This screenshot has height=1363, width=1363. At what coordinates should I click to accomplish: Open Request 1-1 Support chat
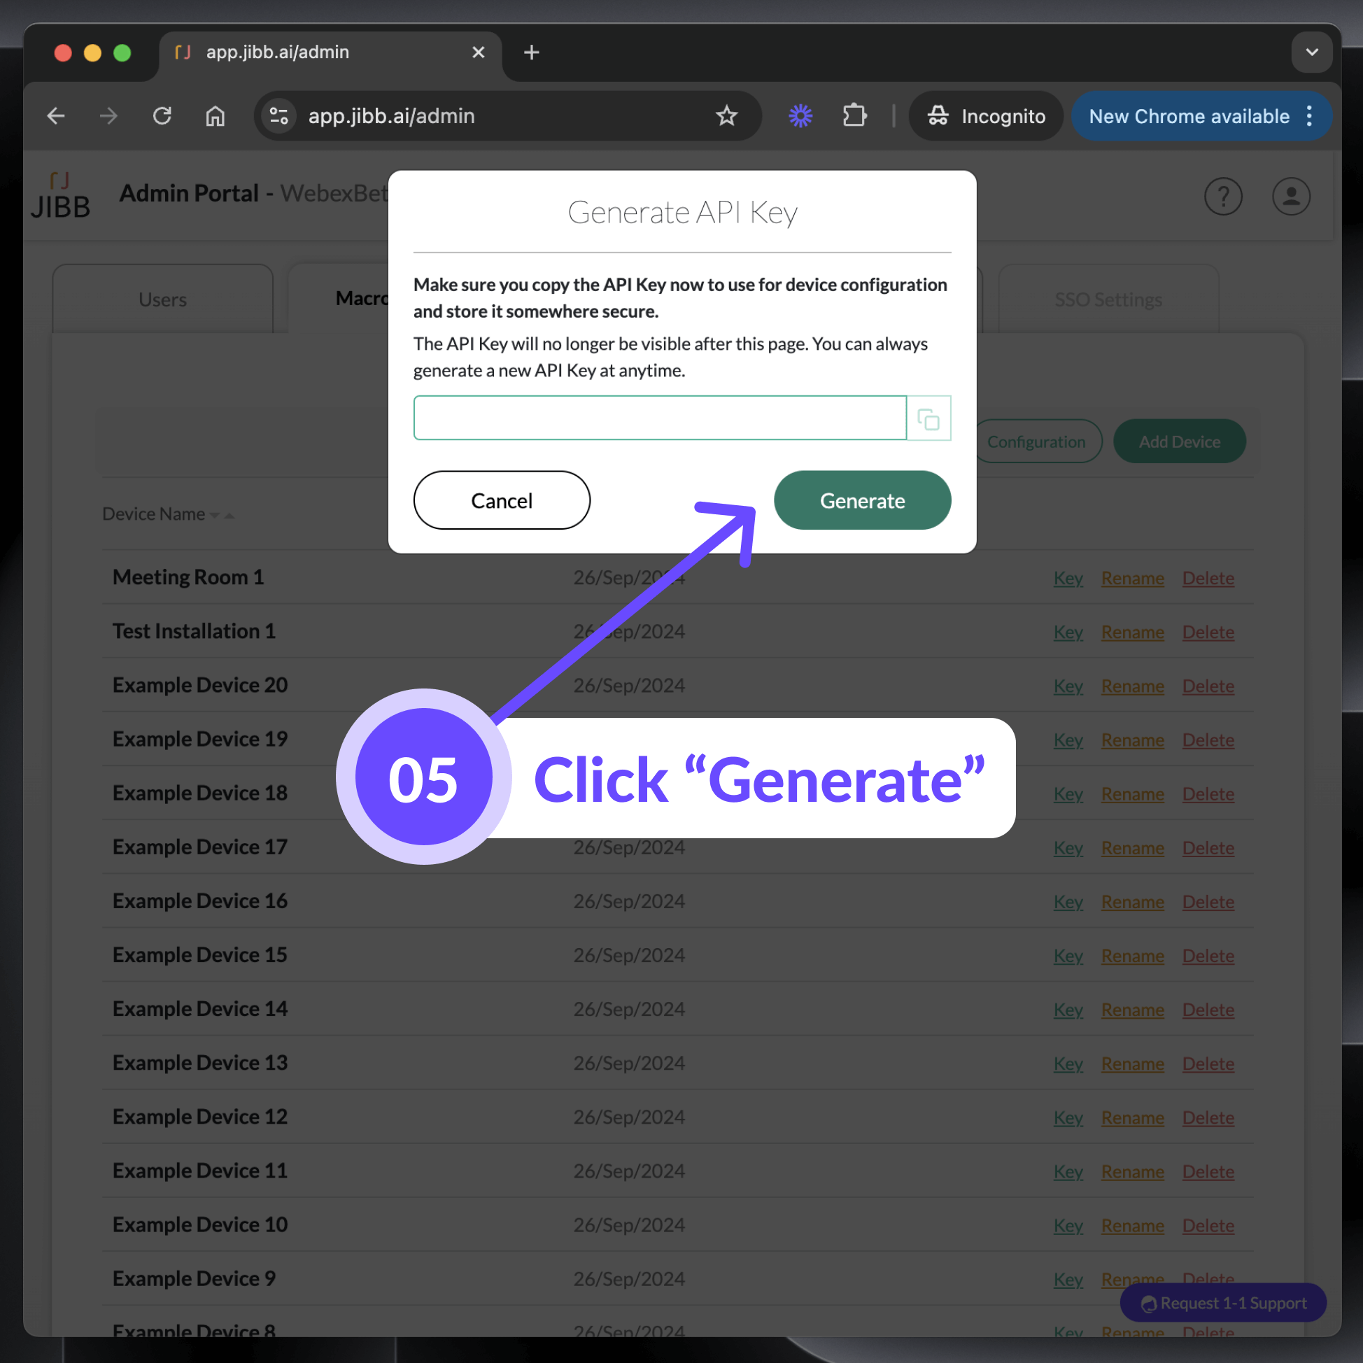tap(1223, 1303)
